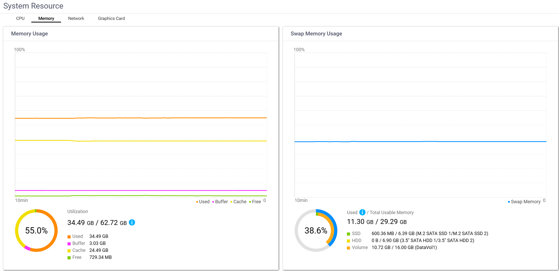The image size is (559, 271).
Task: Click the green SSD swap swatch
Action: tap(348, 234)
